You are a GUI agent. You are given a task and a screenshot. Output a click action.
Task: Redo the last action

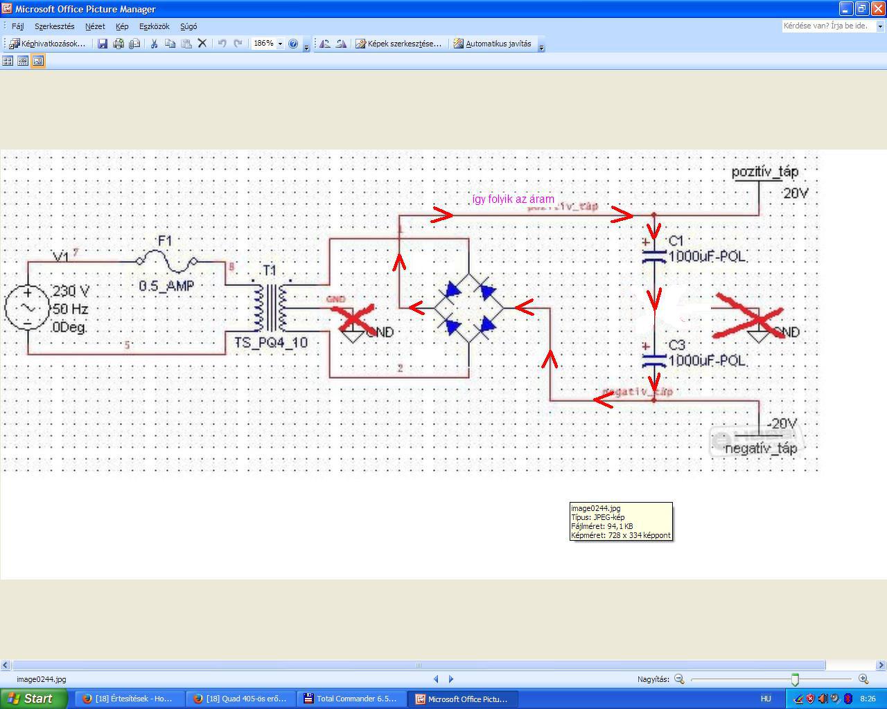click(x=238, y=44)
